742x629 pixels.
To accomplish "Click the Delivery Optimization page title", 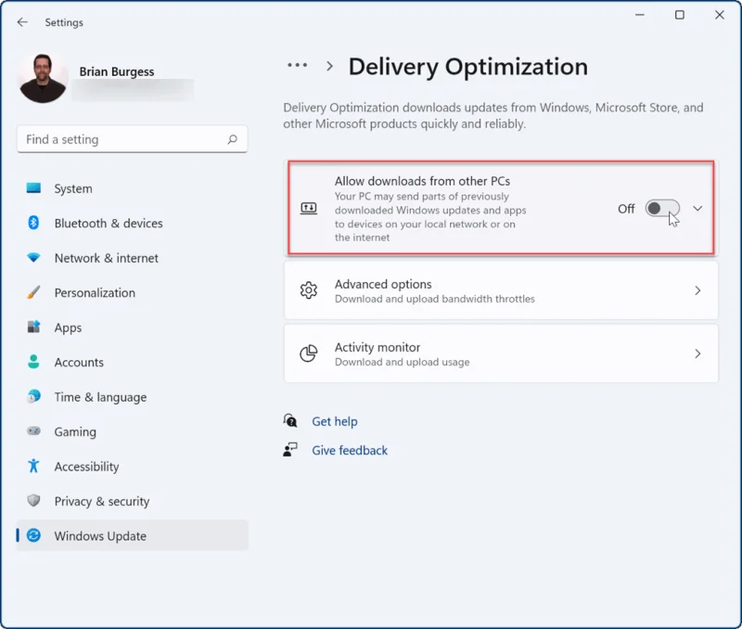I will (468, 67).
